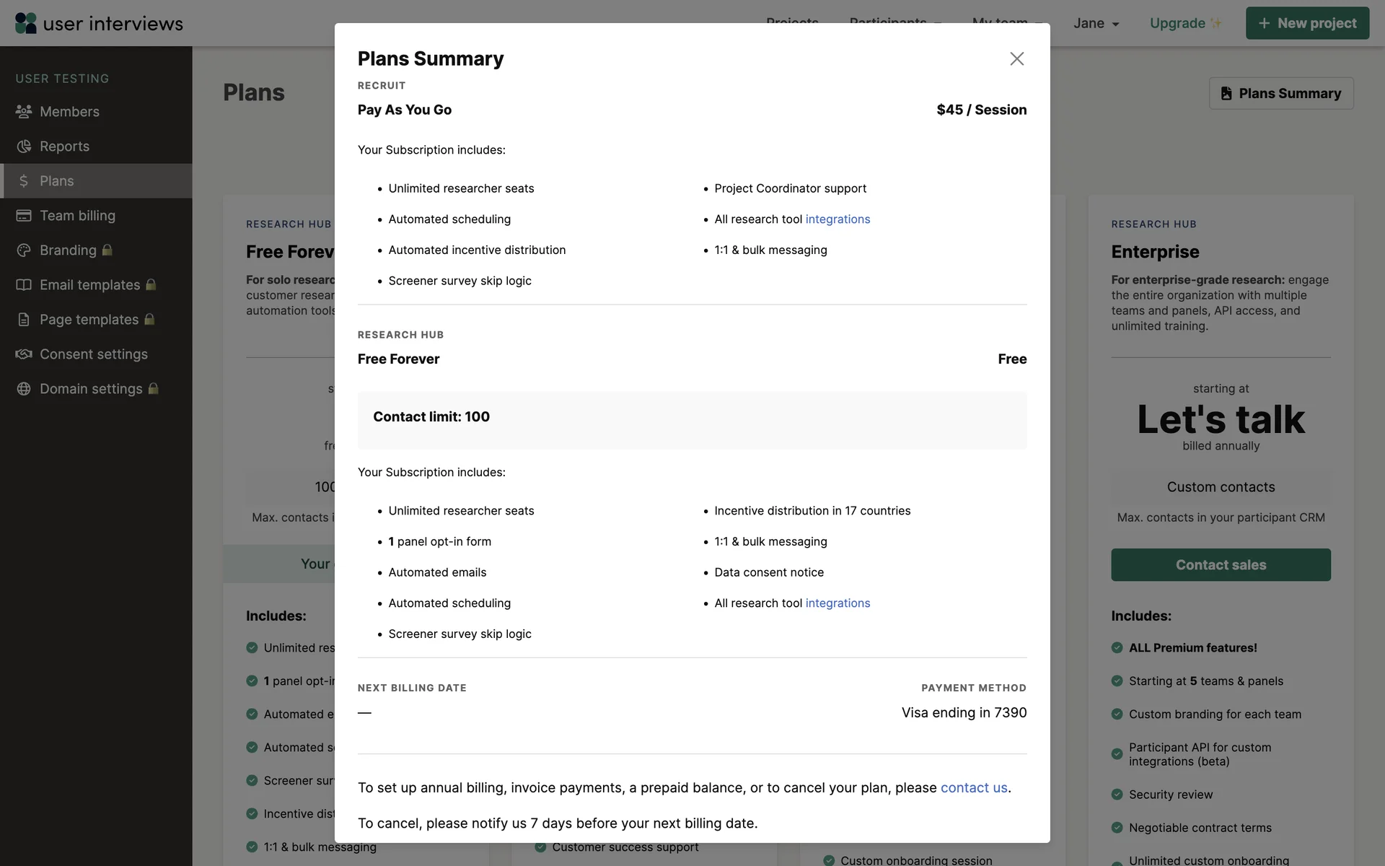Click the Branding palette icon
This screenshot has height=866, width=1385.
(24, 250)
